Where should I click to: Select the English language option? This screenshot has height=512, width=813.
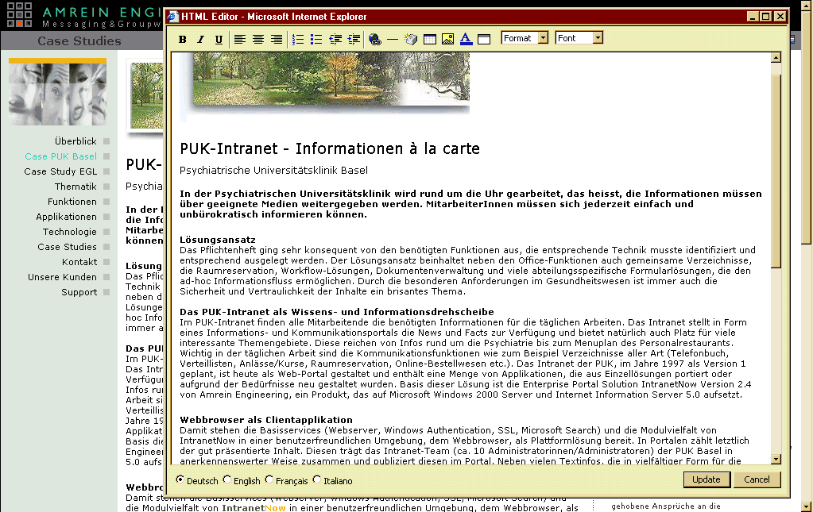[227, 479]
